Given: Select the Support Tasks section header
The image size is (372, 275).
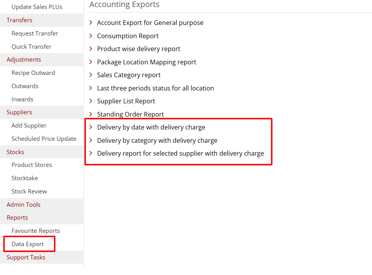Looking at the screenshot, I should tap(26, 257).
